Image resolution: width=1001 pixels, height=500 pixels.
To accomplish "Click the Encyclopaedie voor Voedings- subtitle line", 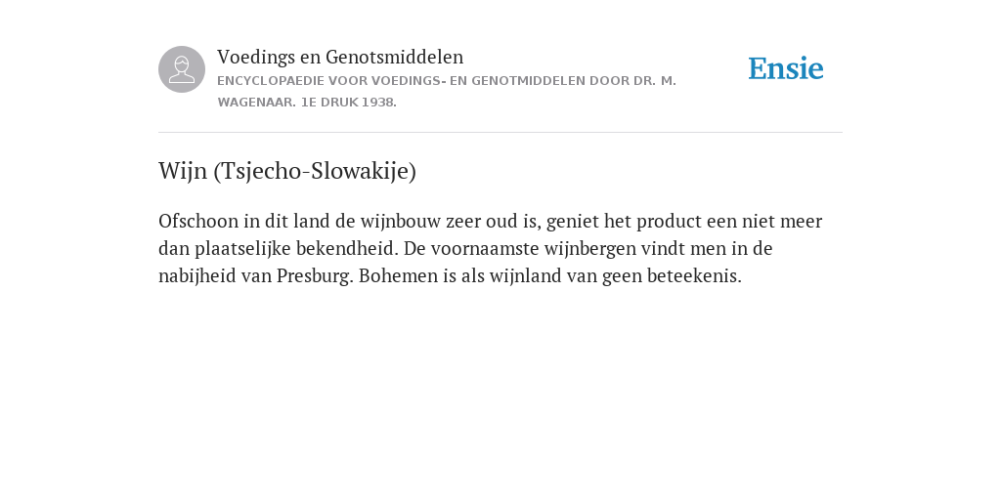I will (x=446, y=81).
